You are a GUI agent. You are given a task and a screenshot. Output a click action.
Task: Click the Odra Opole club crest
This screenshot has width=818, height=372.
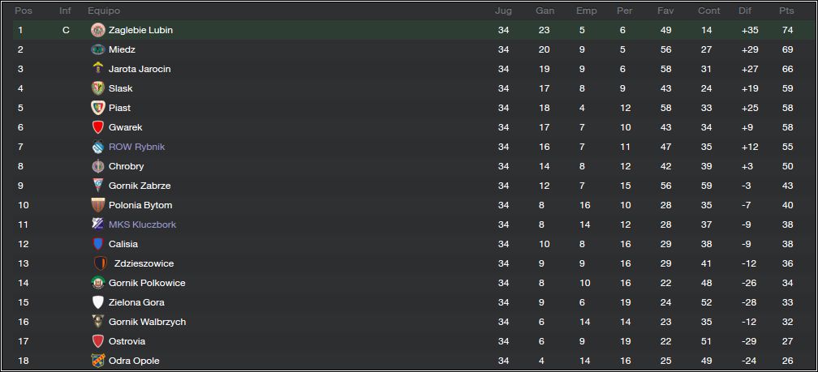[98, 361]
